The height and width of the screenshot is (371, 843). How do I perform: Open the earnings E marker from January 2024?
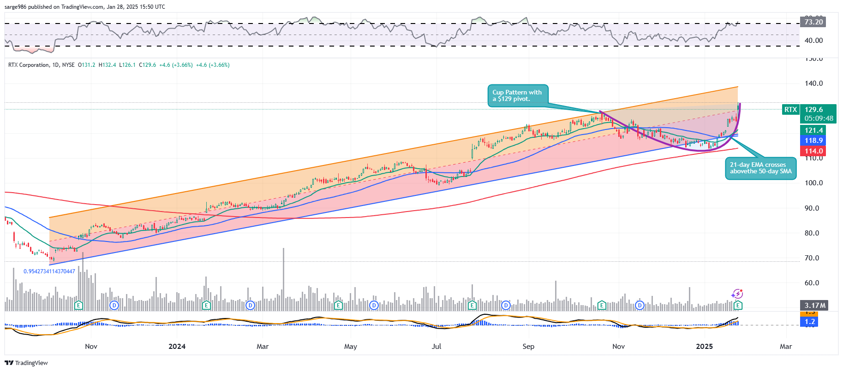(206, 305)
